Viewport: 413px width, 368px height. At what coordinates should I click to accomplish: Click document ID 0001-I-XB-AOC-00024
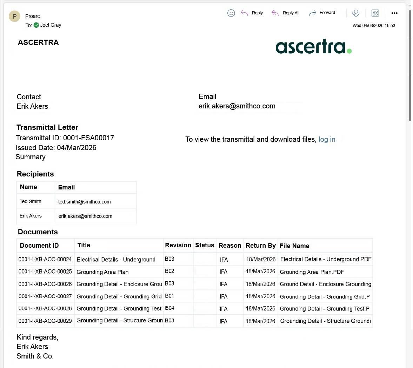(45, 260)
